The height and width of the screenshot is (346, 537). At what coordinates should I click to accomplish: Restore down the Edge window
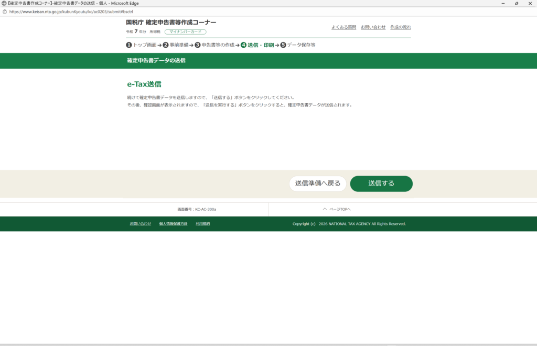(x=516, y=3)
